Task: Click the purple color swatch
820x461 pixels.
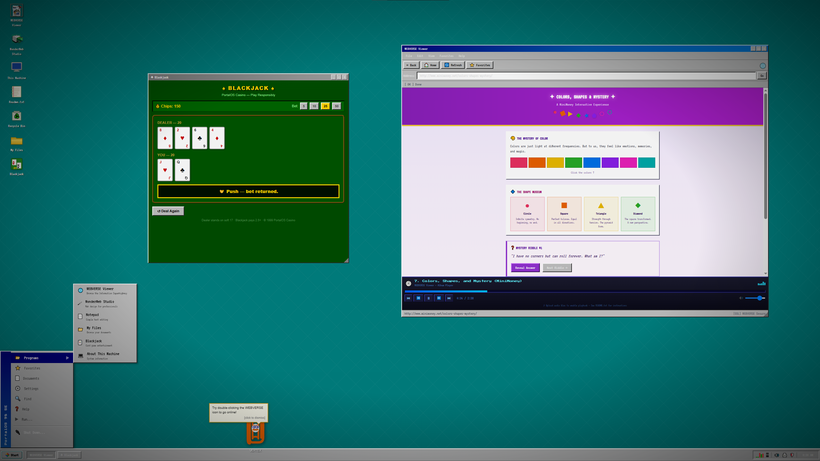Action: click(x=610, y=163)
